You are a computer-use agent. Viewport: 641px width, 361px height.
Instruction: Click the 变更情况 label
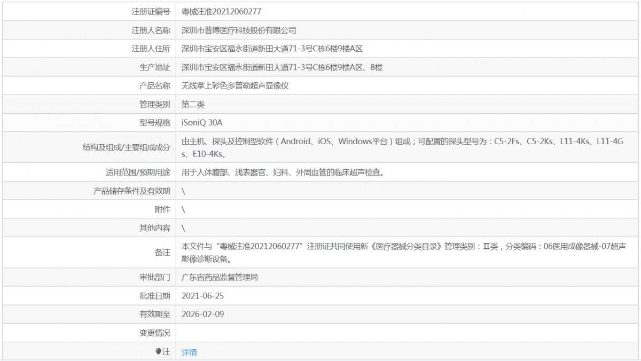click(x=154, y=333)
